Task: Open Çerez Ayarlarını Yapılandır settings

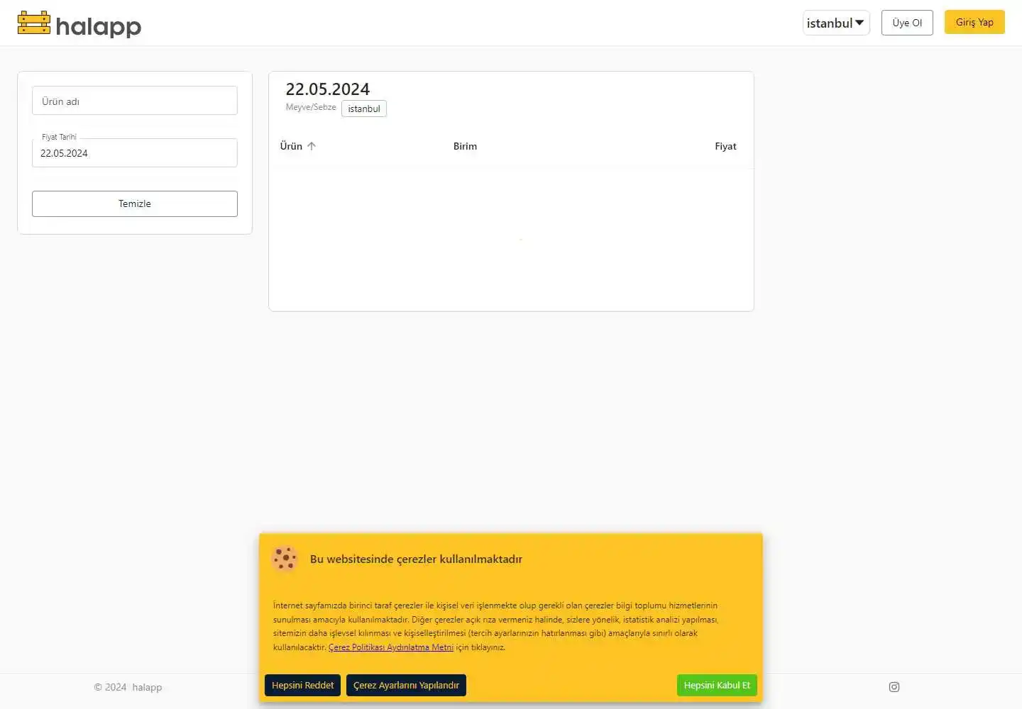Action: pyautogui.click(x=406, y=686)
